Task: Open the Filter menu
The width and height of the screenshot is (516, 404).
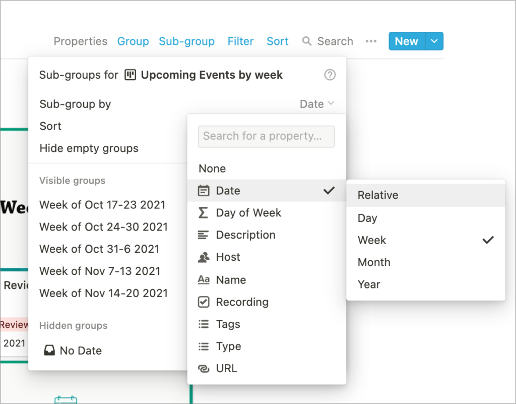Action: coord(240,41)
